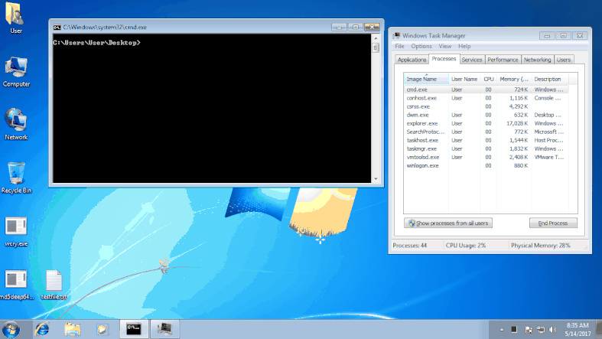Click the Processes: 44 status entry
The width and height of the screenshot is (602, 339).
click(410, 246)
